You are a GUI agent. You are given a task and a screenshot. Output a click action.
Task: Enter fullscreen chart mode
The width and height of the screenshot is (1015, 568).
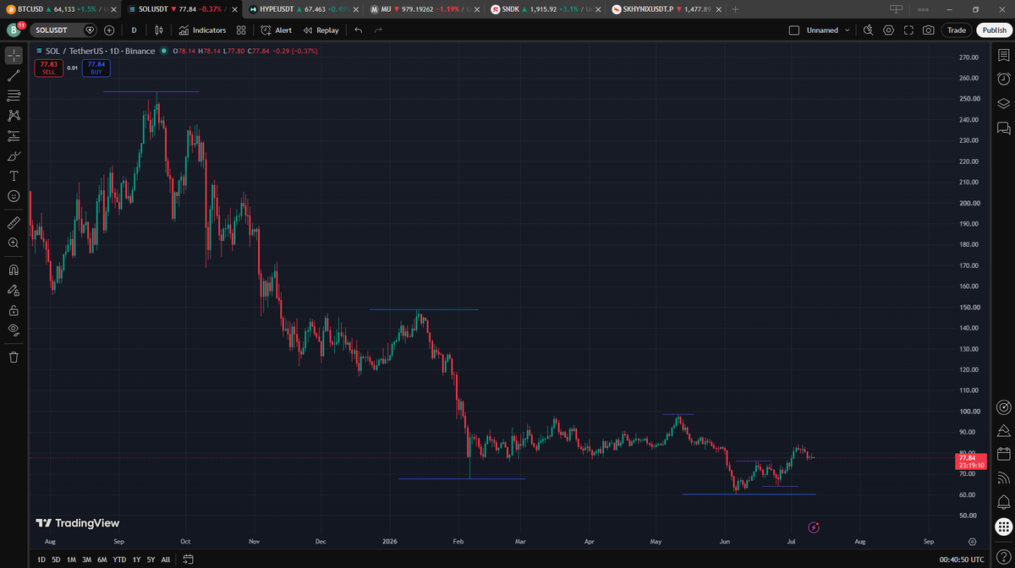tap(908, 30)
